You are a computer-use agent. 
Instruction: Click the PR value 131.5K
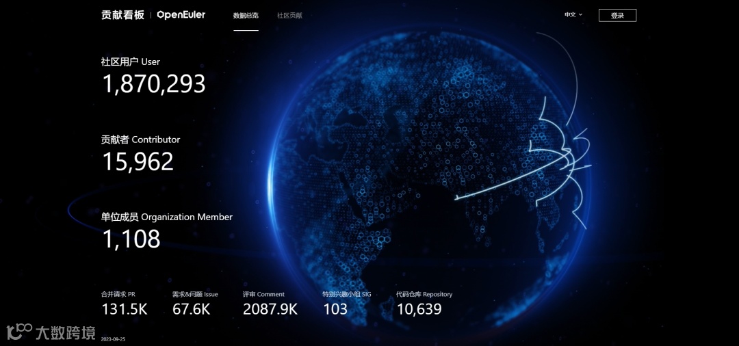click(125, 309)
